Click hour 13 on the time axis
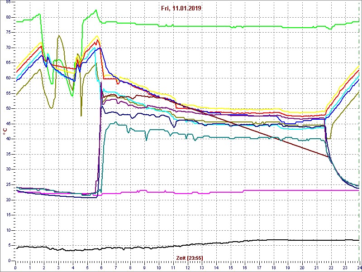362x272 pixels. pyautogui.click(x=202, y=267)
